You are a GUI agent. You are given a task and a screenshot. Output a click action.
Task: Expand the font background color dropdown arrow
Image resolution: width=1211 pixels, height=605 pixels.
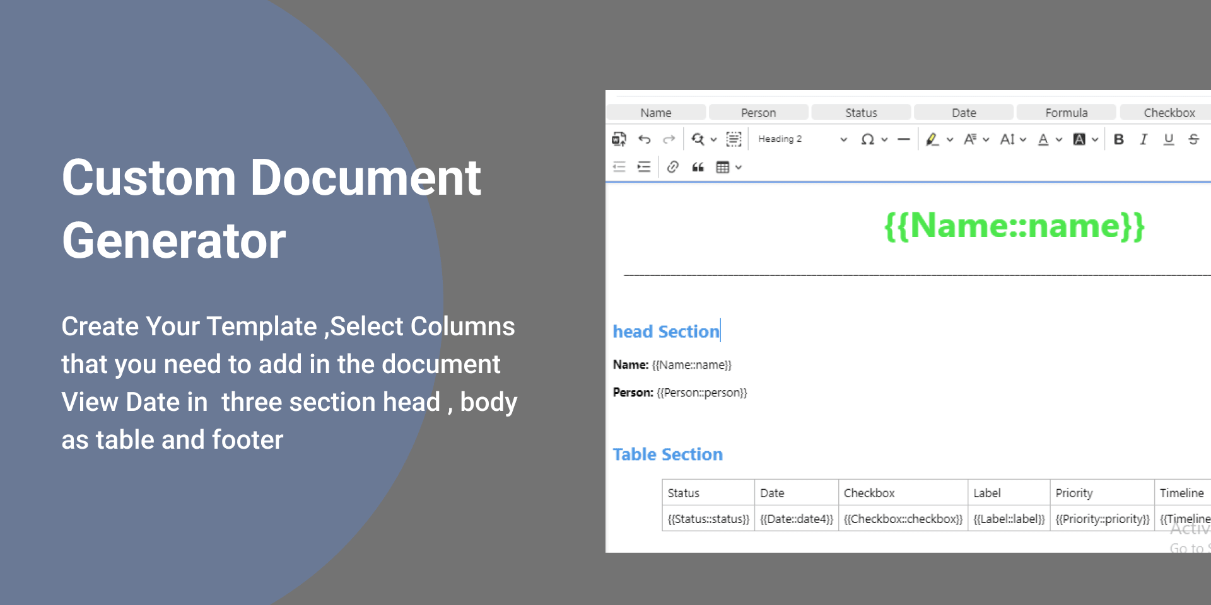pos(1095,140)
